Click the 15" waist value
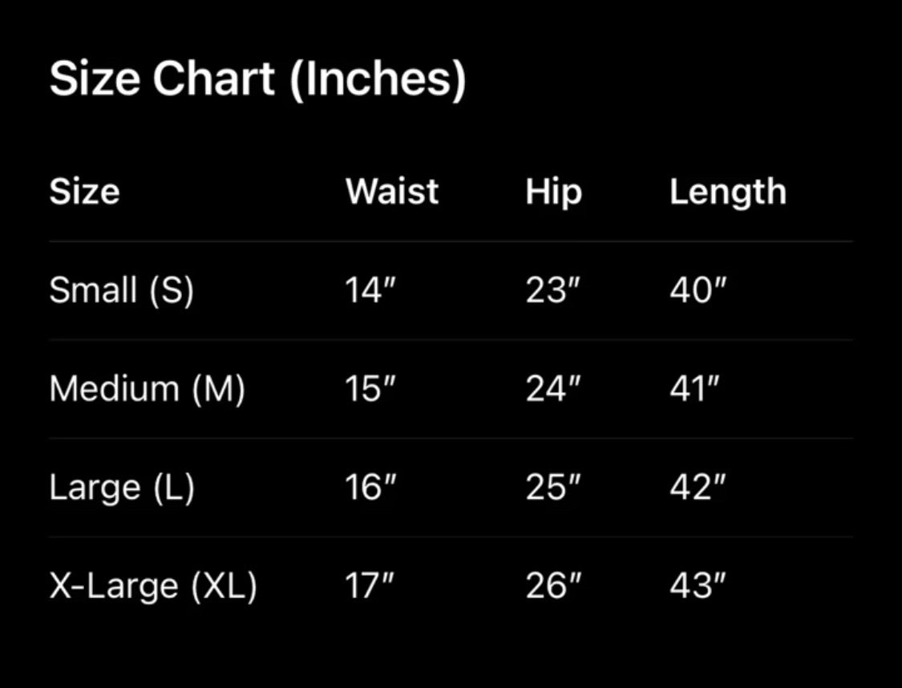The image size is (902, 688). (x=370, y=389)
